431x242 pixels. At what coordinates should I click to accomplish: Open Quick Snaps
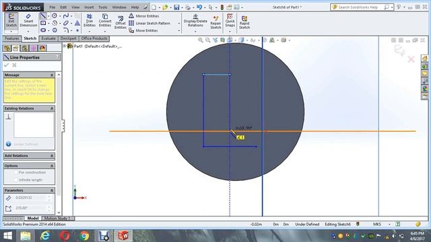[x=230, y=21]
